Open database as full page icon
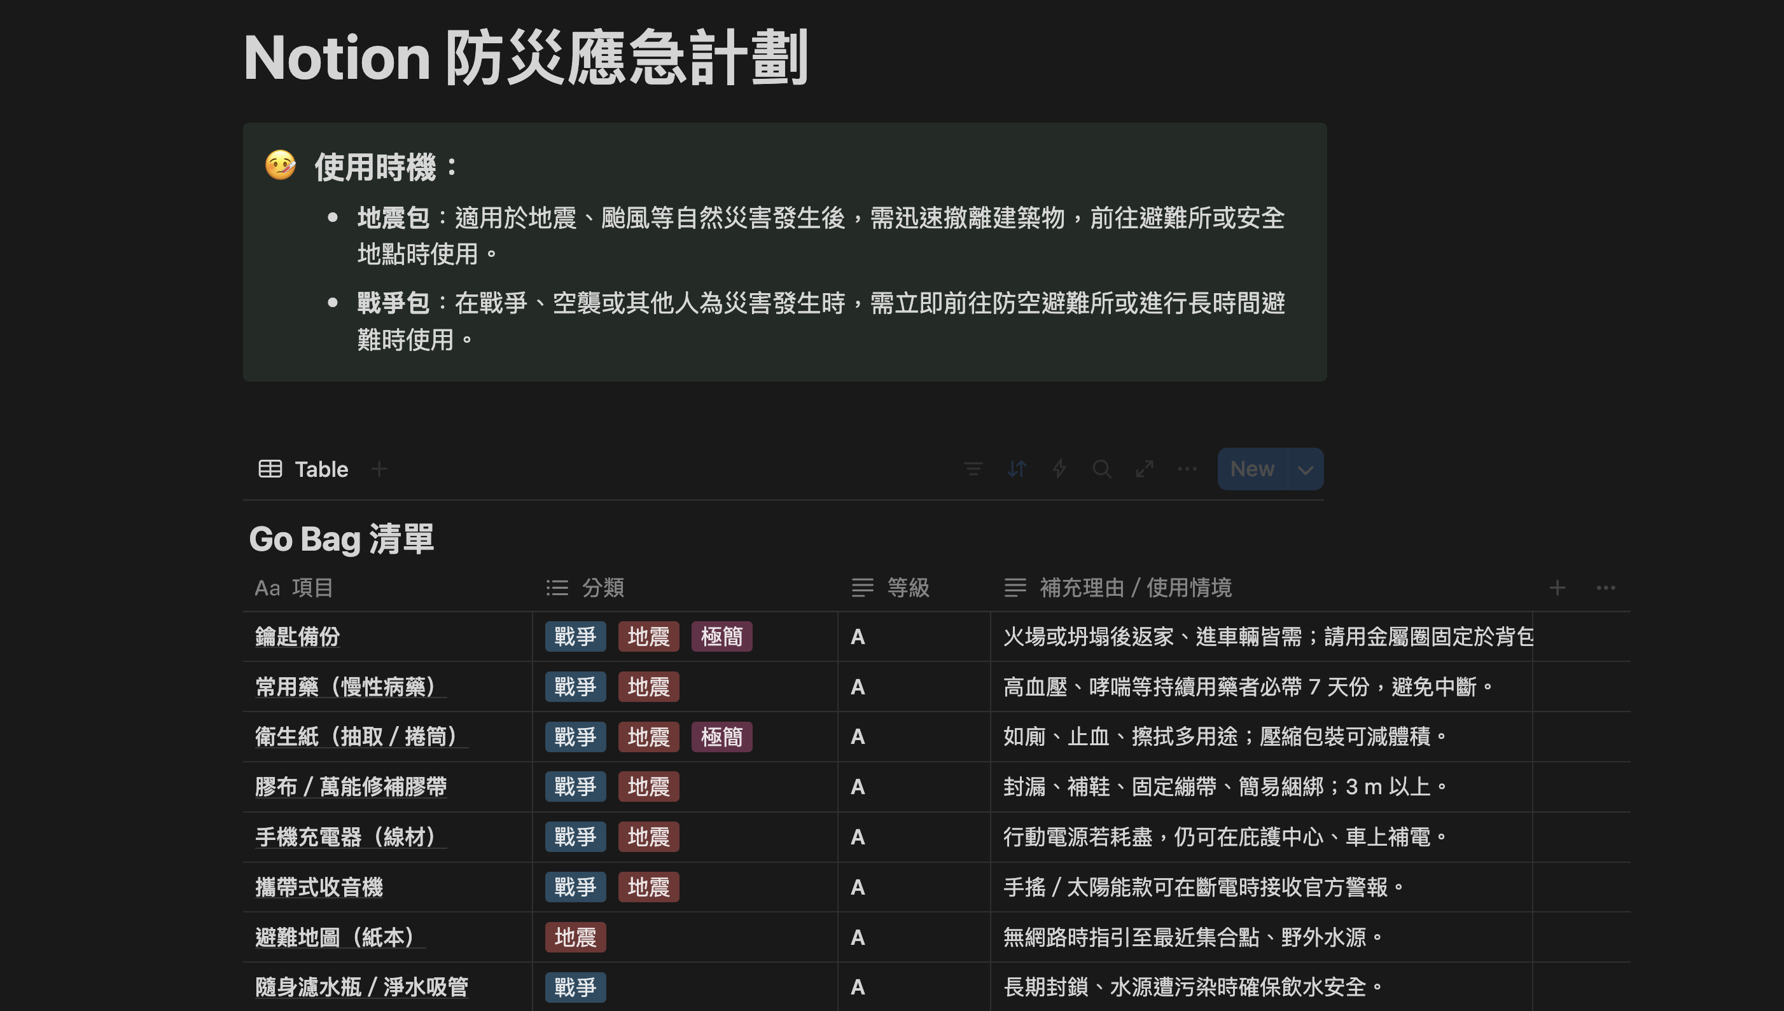 coord(1145,469)
